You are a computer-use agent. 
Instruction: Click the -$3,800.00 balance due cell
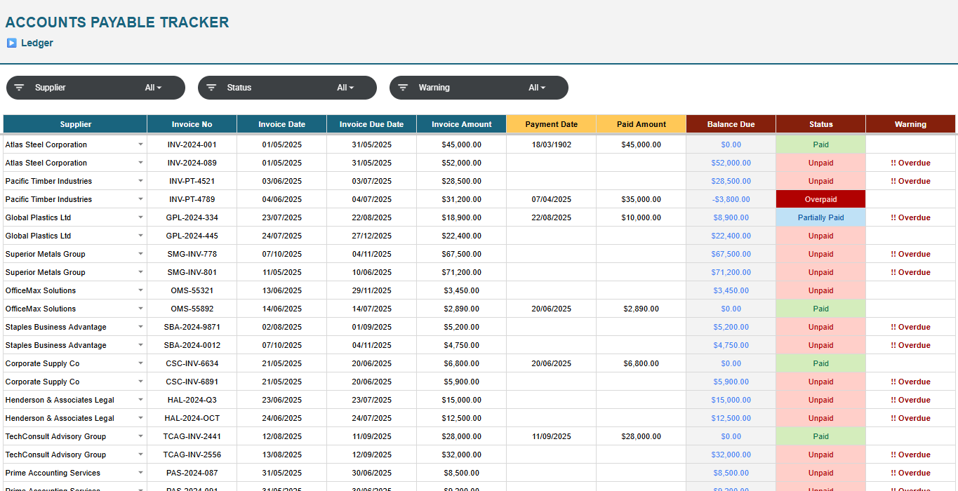(731, 199)
